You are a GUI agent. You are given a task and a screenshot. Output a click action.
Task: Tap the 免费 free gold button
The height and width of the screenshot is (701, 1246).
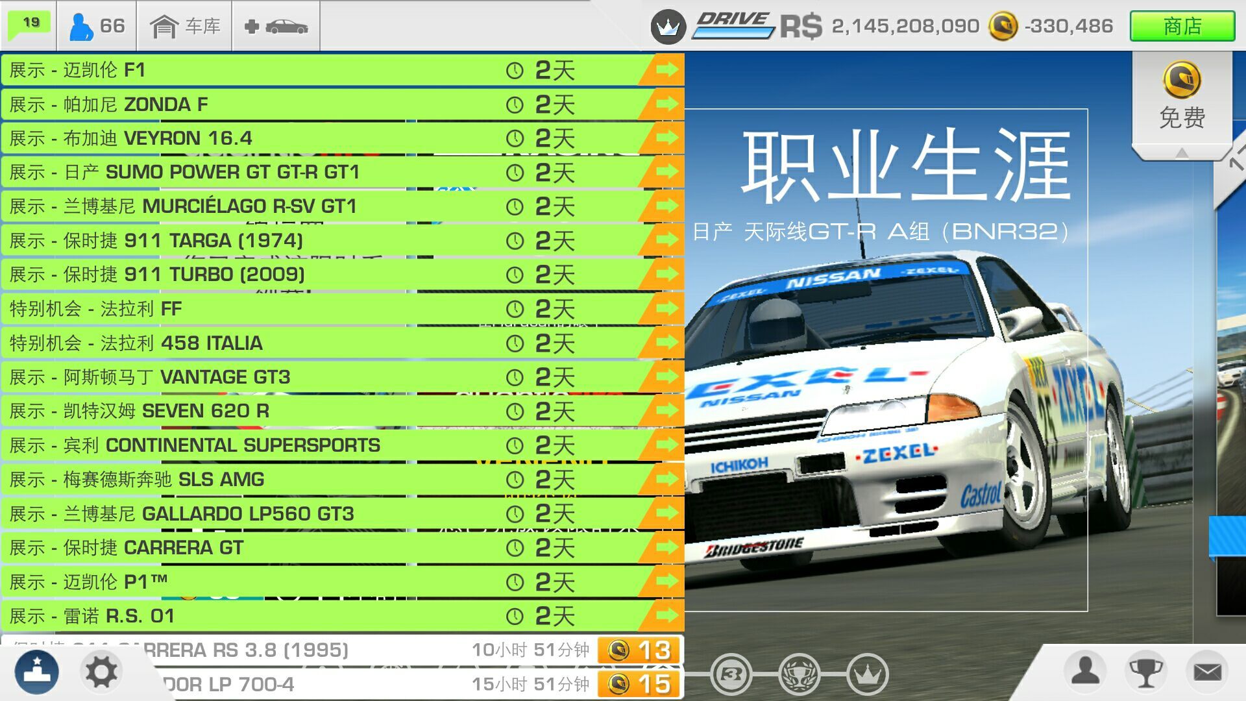pos(1182,97)
